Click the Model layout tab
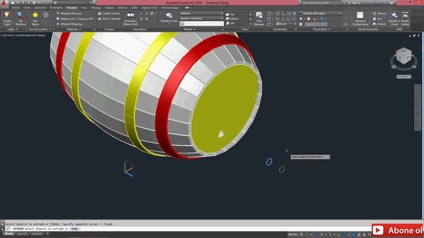424x238 pixels. [x=9, y=233]
